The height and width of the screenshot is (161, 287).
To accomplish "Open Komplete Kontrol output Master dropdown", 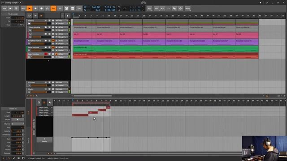I will coord(62,44).
